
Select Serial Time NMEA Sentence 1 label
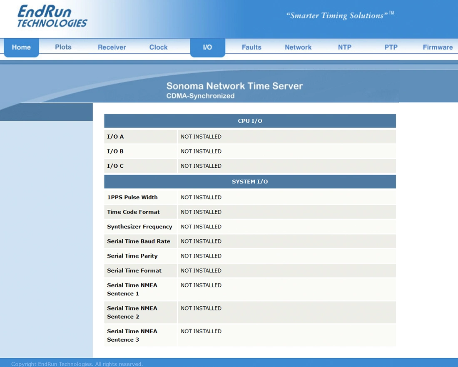pos(132,289)
